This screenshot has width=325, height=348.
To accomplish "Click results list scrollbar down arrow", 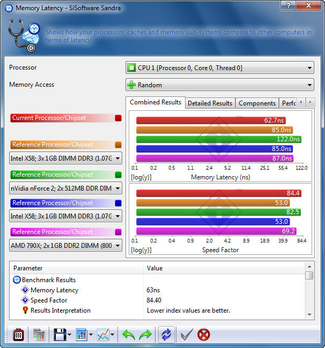I will 309,314.
